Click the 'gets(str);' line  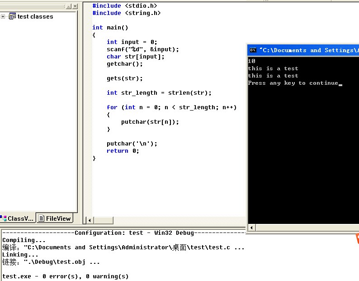124,78
